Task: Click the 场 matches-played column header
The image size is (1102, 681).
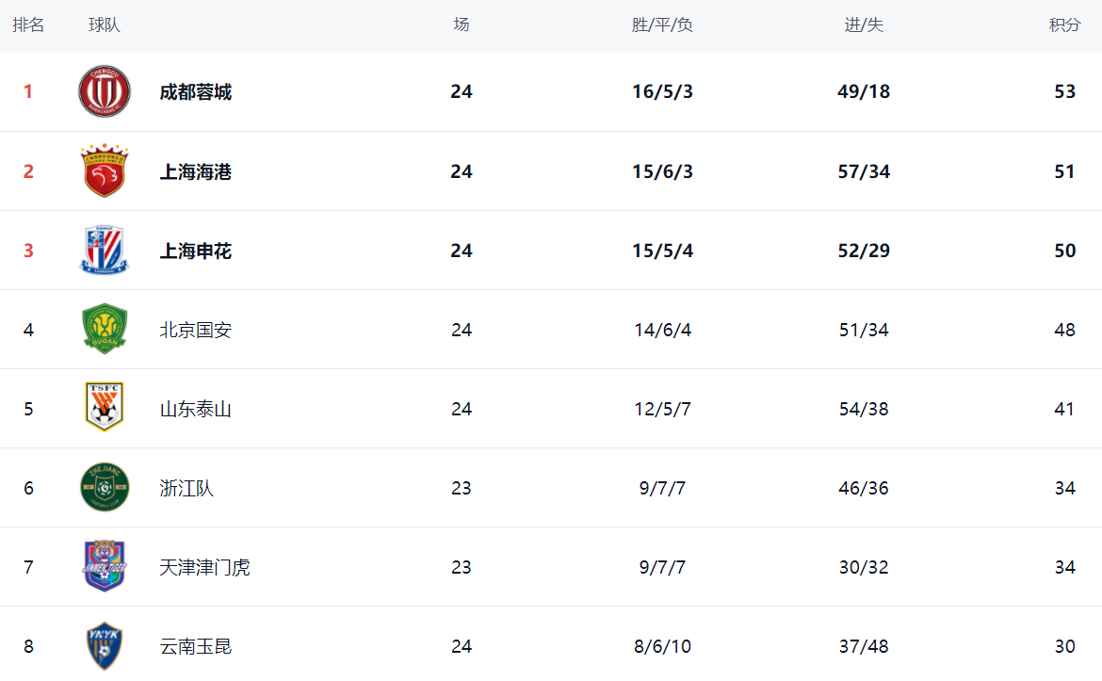Action: (x=461, y=25)
